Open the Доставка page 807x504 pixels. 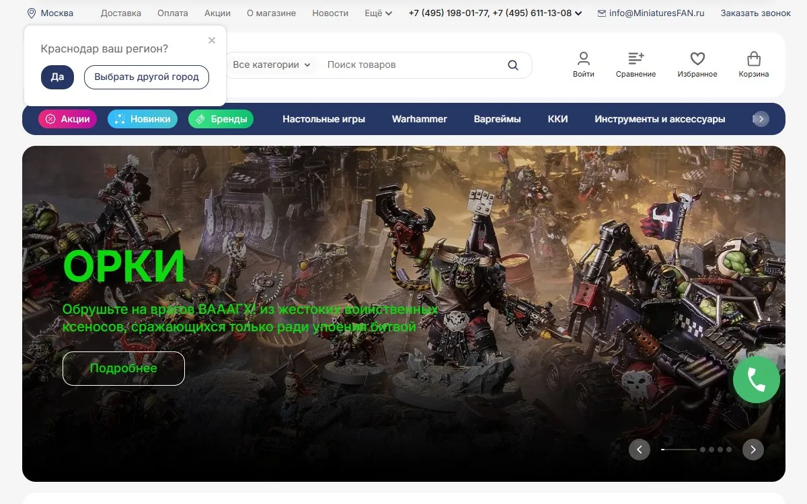click(121, 13)
